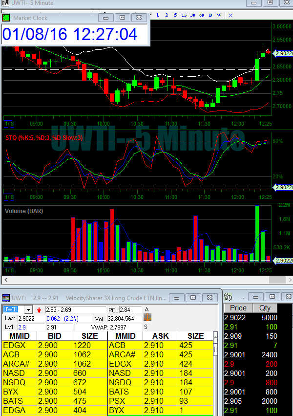This screenshot has height=416, width=293.
Task: Click the VWAP: 2.7997 label
Action: (108, 327)
